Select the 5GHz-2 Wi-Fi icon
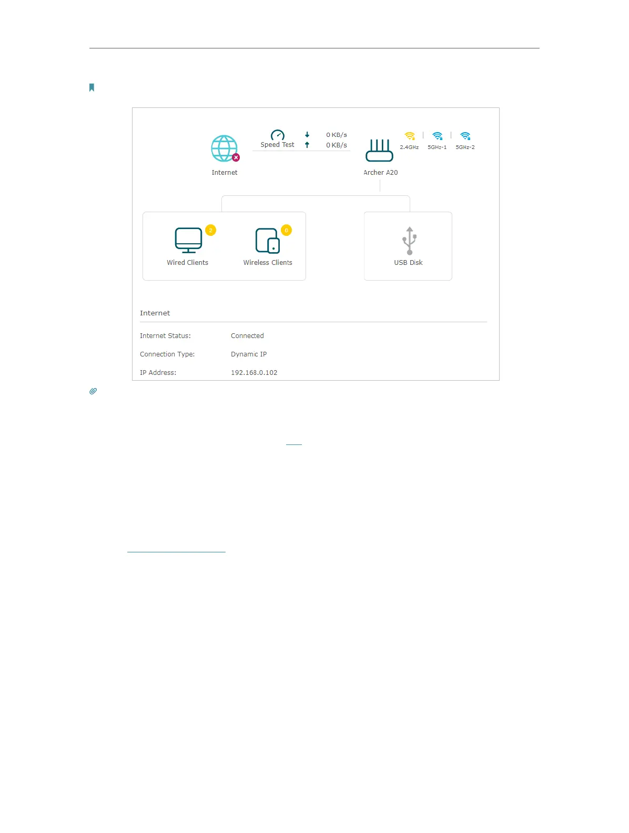The width and height of the screenshot is (629, 833). pyautogui.click(x=465, y=136)
